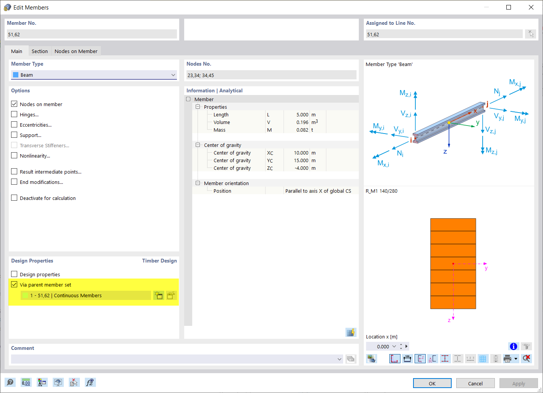The height and width of the screenshot is (393, 543).
Task: Uncheck Via parent member set
Action: pos(14,284)
